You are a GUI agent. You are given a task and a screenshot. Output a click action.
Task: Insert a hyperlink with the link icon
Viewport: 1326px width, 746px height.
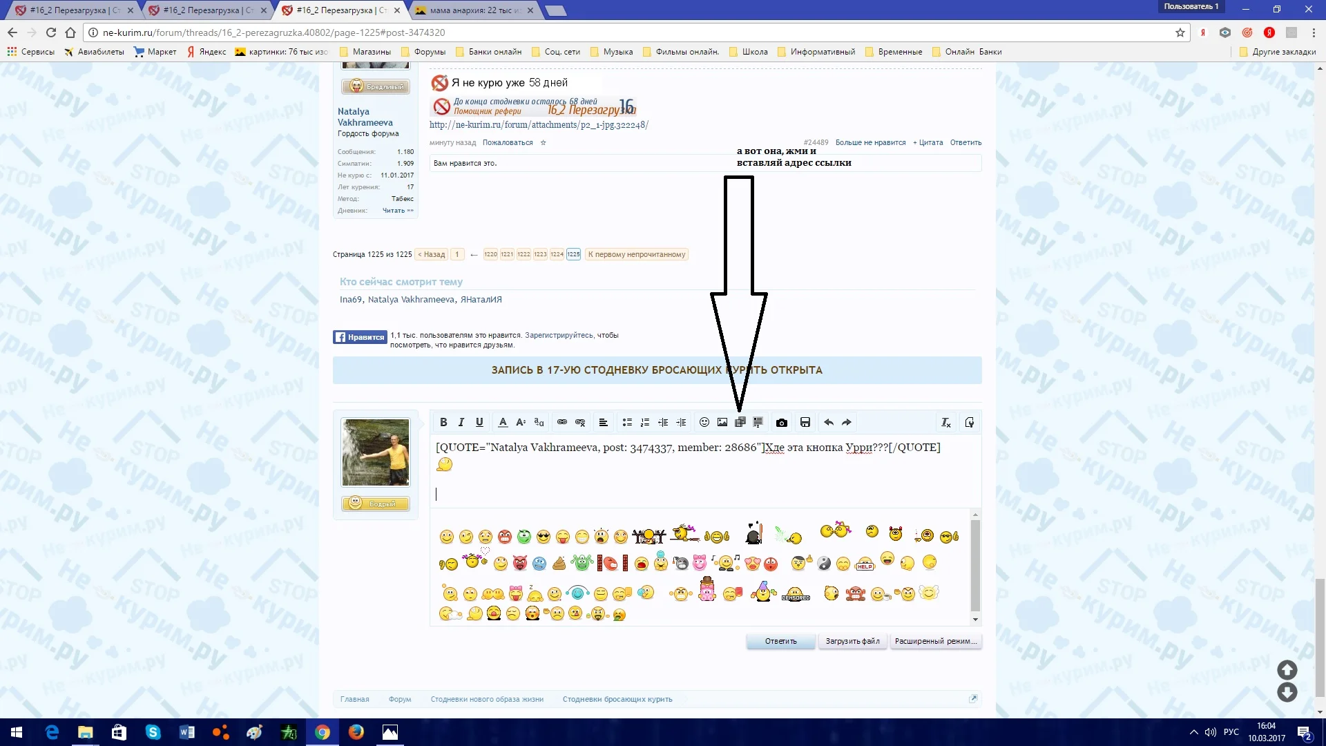[x=561, y=422]
